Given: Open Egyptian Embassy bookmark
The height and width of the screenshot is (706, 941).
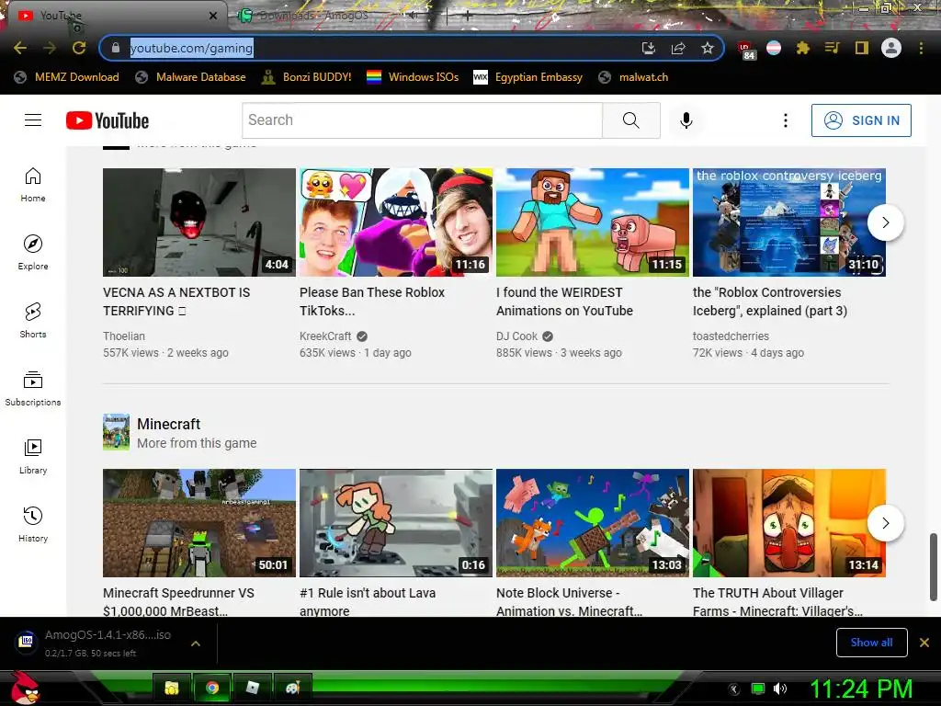Looking at the screenshot, I should point(528,77).
